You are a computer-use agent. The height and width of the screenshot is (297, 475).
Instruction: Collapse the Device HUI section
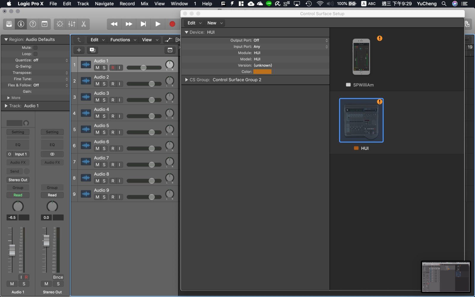pos(186,32)
